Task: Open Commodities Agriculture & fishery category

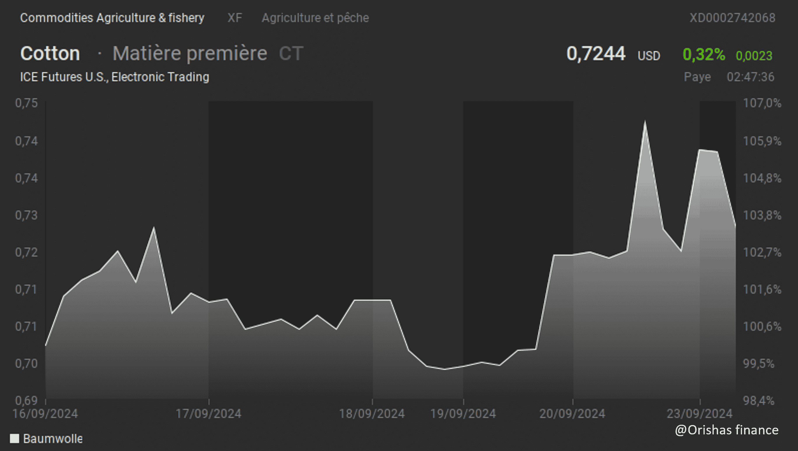Action: 112,18
